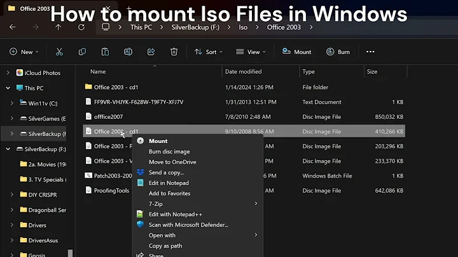Open the New dropdown menu
This screenshot has width=458, height=257.
tap(24, 52)
